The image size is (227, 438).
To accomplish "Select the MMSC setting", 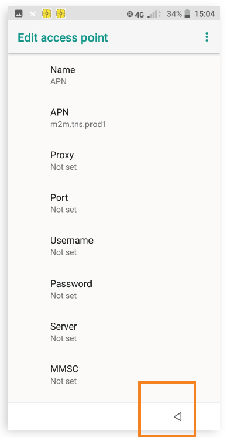I will click(x=114, y=375).
